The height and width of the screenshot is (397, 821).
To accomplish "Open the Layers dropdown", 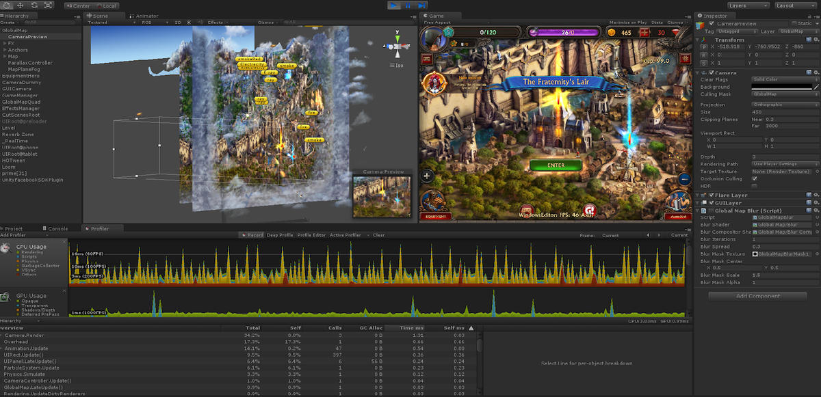I will coord(747,5).
